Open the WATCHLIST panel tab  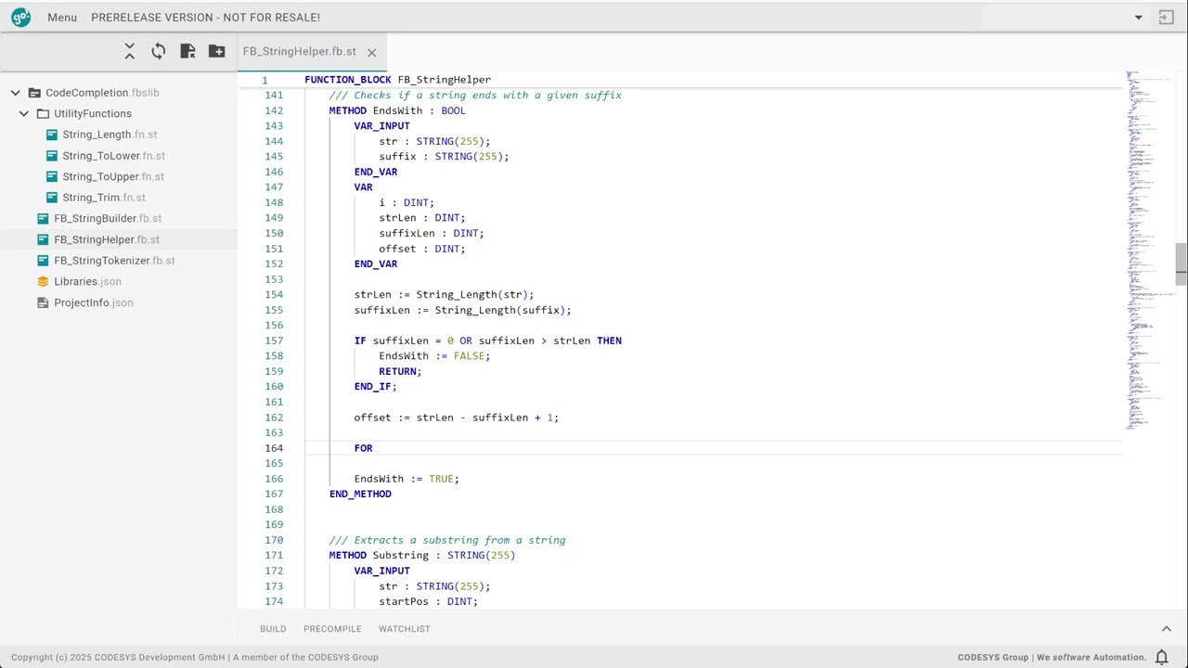pyautogui.click(x=405, y=629)
